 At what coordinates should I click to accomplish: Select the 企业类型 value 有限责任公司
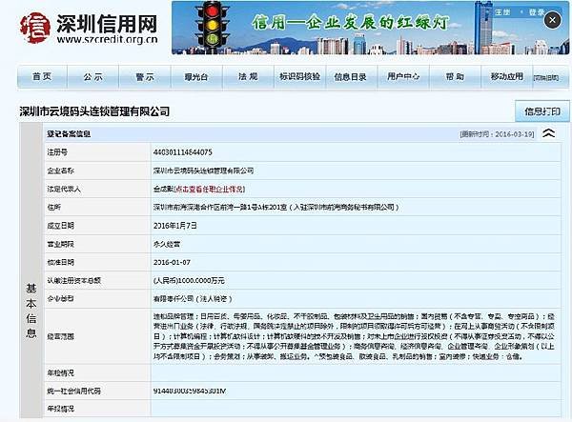193,299
